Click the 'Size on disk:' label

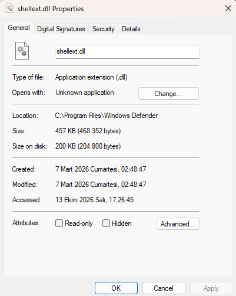[x=30, y=146]
